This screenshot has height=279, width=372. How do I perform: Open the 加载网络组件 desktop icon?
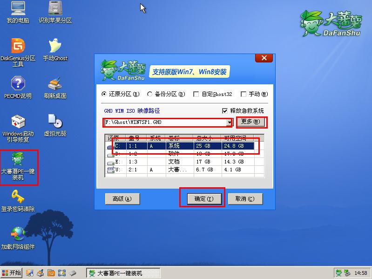point(18,234)
